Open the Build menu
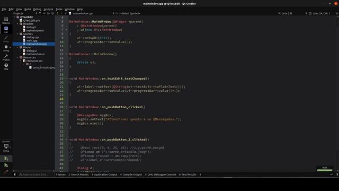339x191 pixels. coord(28,10)
